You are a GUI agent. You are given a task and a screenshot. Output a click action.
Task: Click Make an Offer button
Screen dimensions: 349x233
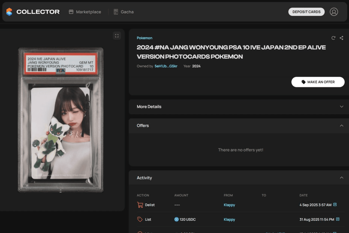tap(318, 82)
